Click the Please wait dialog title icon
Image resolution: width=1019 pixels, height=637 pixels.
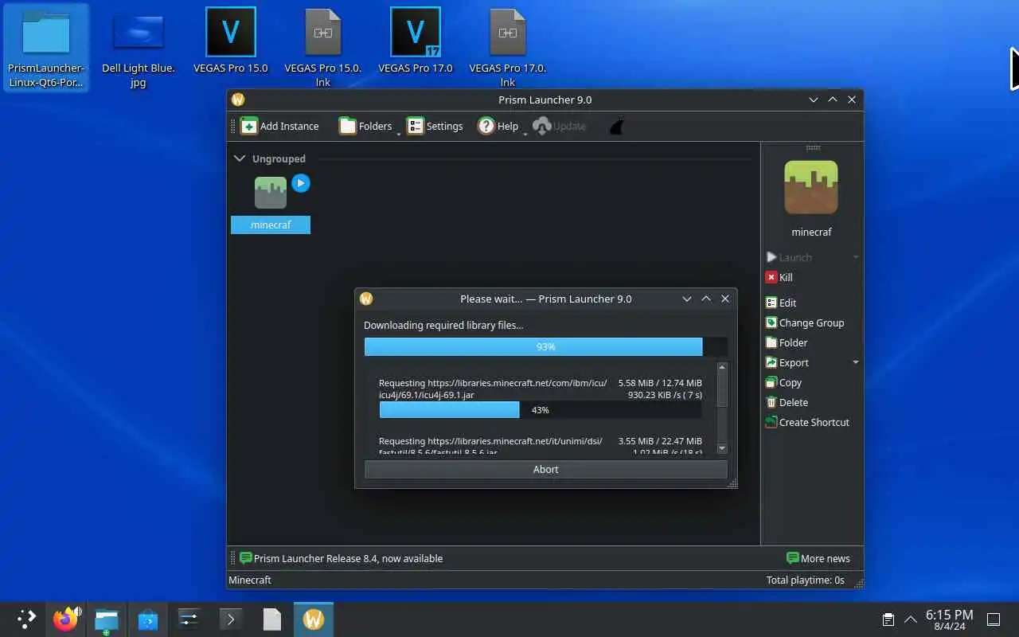coord(366,299)
